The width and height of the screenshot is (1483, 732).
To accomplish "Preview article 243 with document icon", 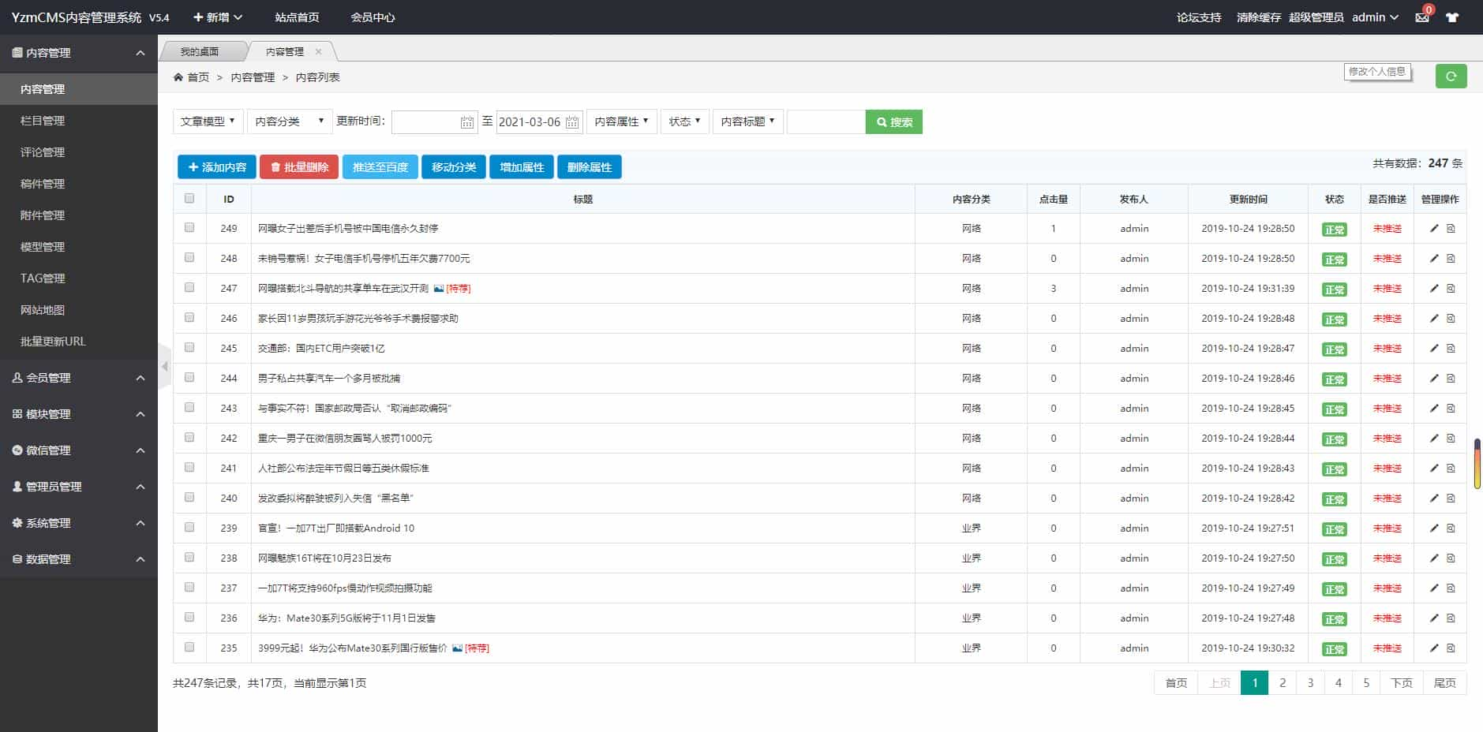I will (1451, 408).
